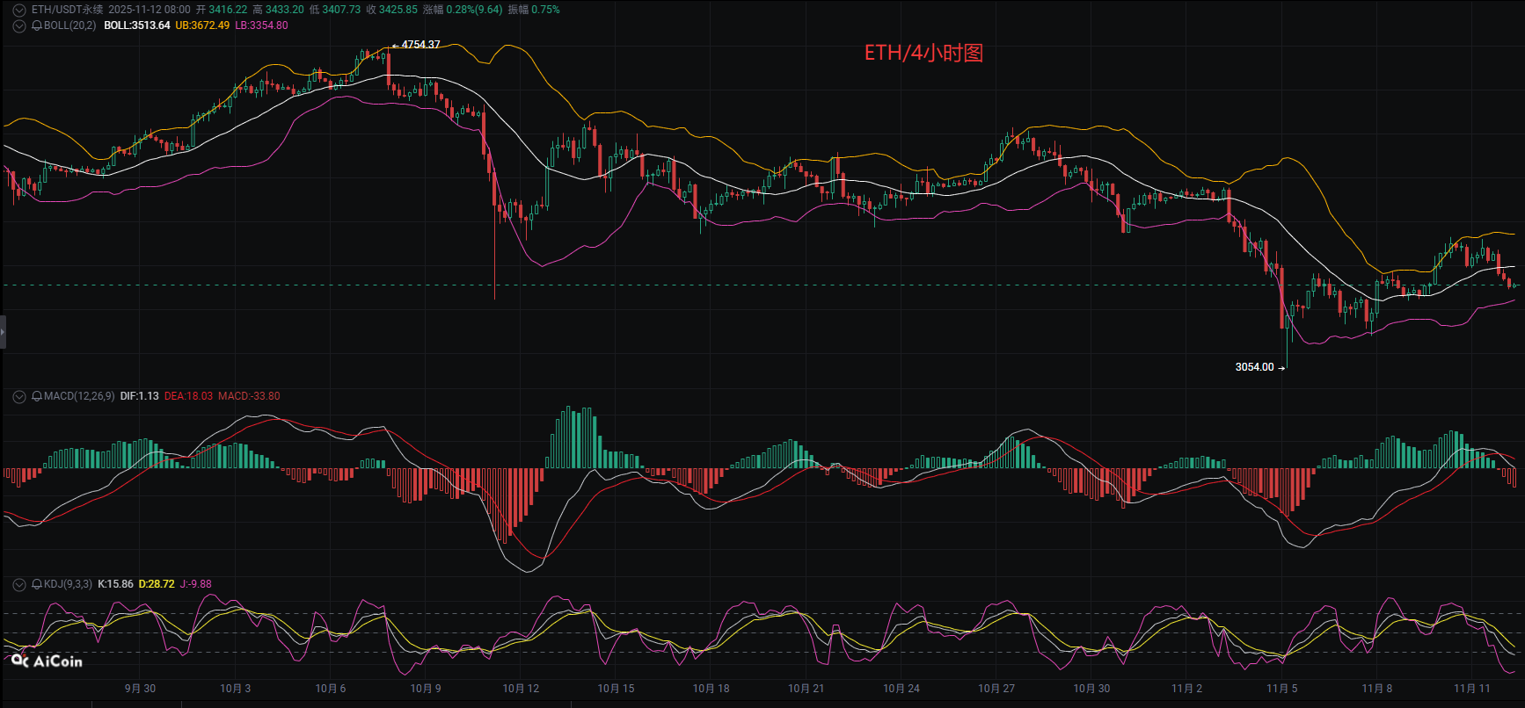The width and height of the screenshot is (1525, 708).
Task: Click the MACD alert bell icon
Action: (37, 396)
